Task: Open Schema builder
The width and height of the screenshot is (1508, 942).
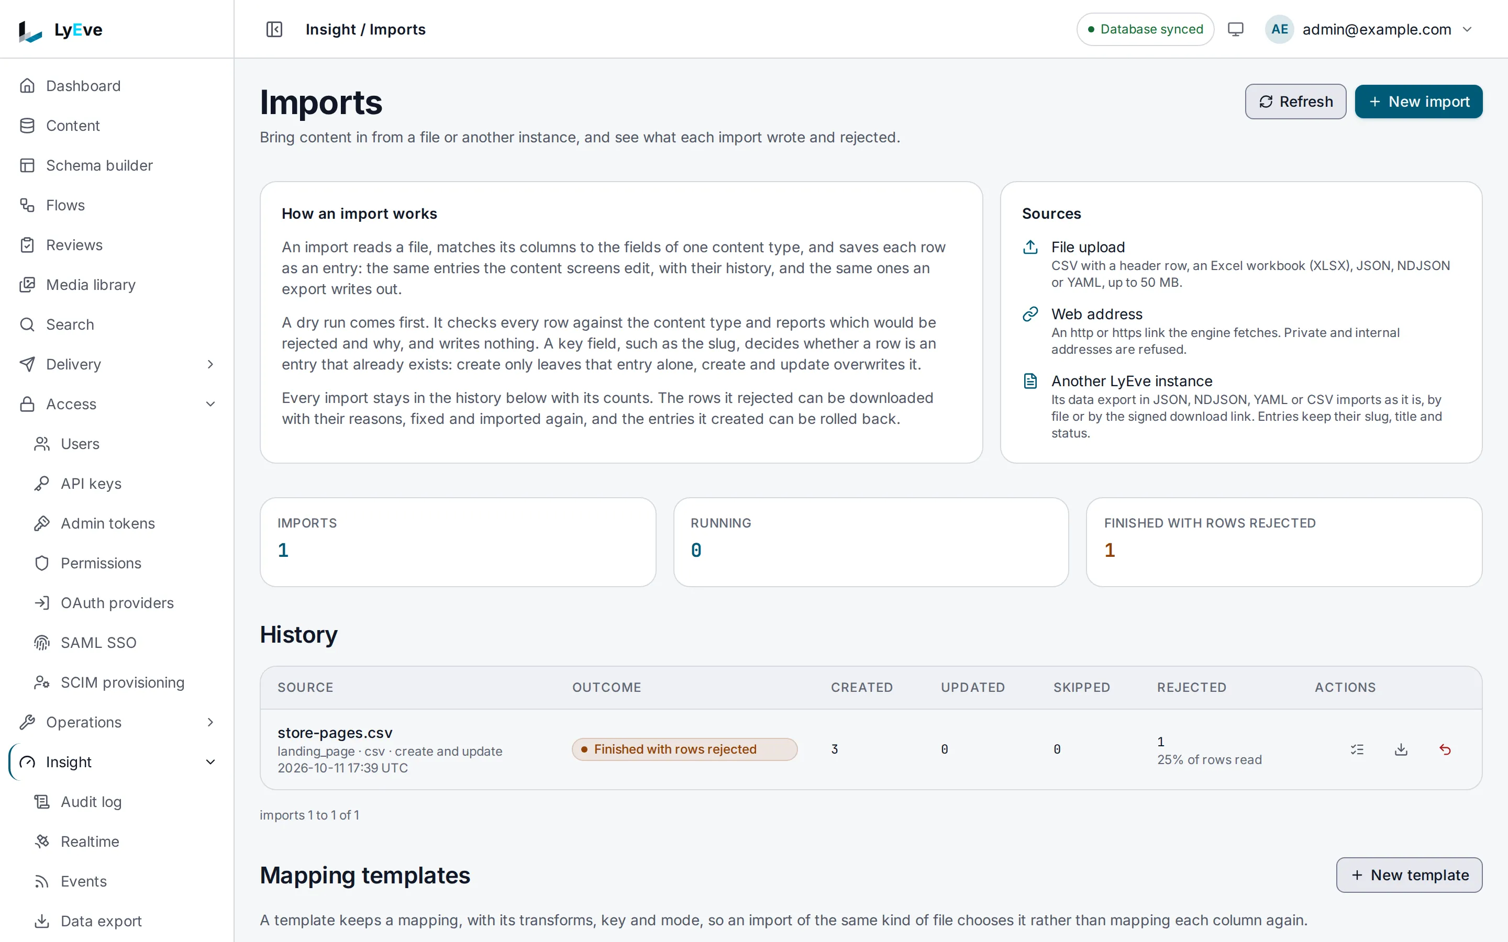Action: pos(117,165)
